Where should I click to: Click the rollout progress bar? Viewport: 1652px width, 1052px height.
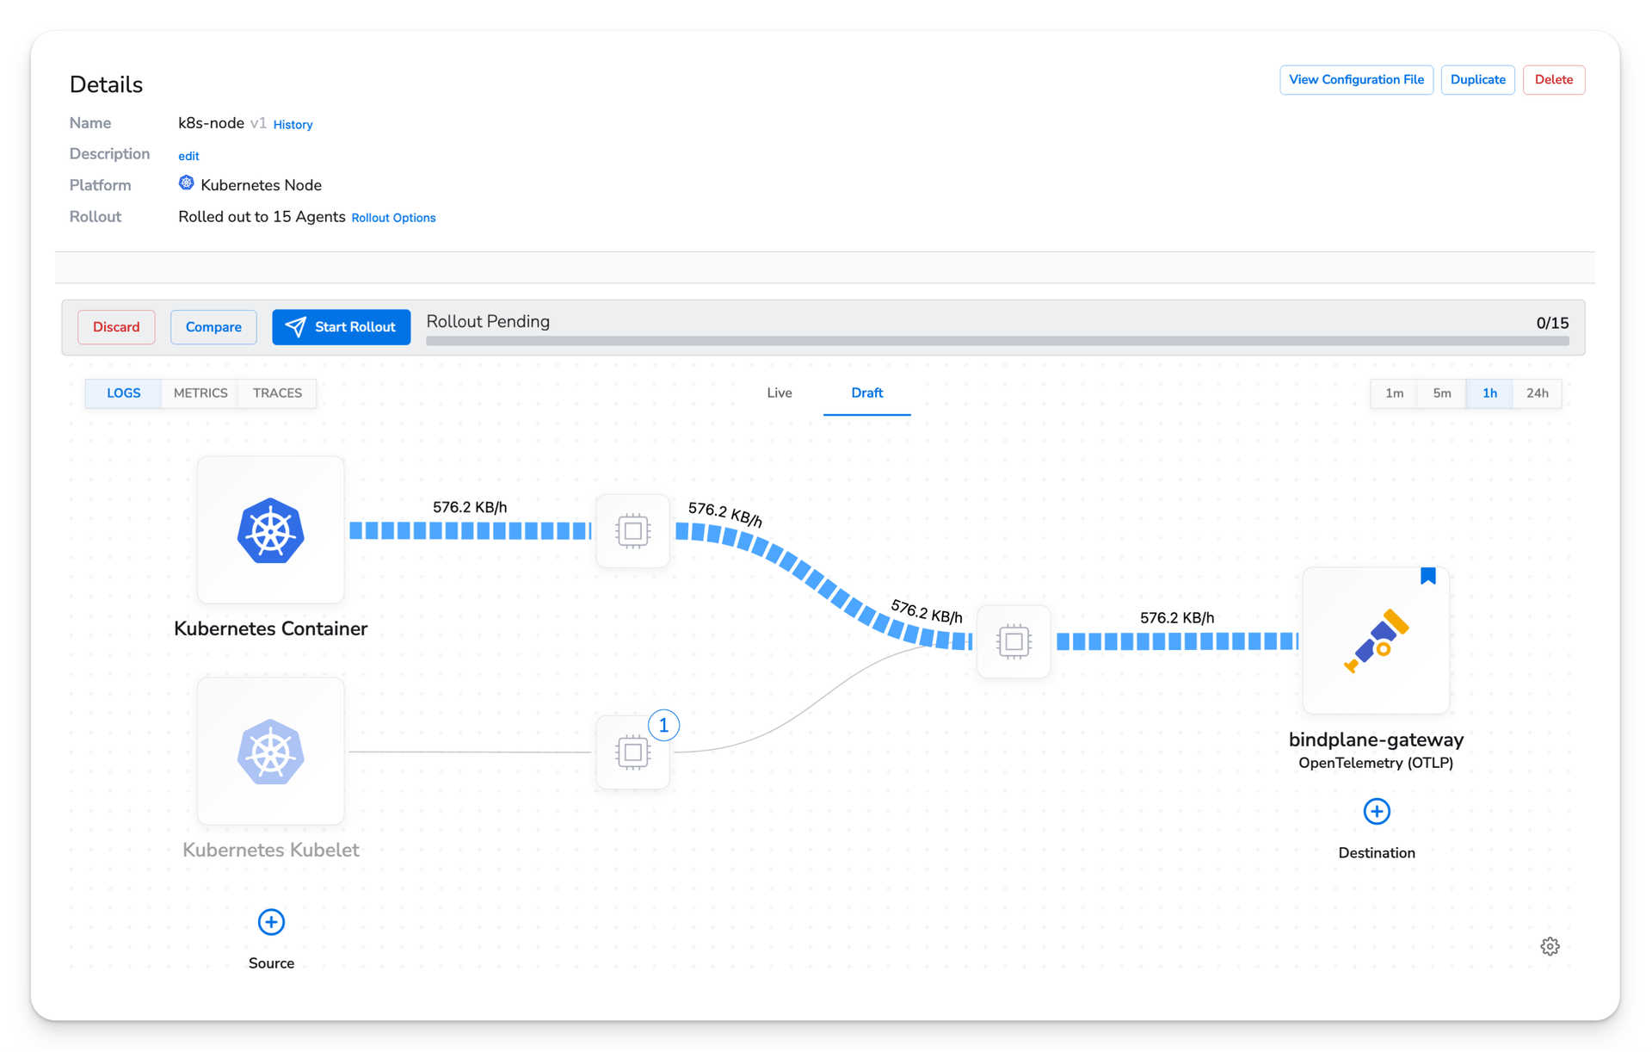point(997,341)
